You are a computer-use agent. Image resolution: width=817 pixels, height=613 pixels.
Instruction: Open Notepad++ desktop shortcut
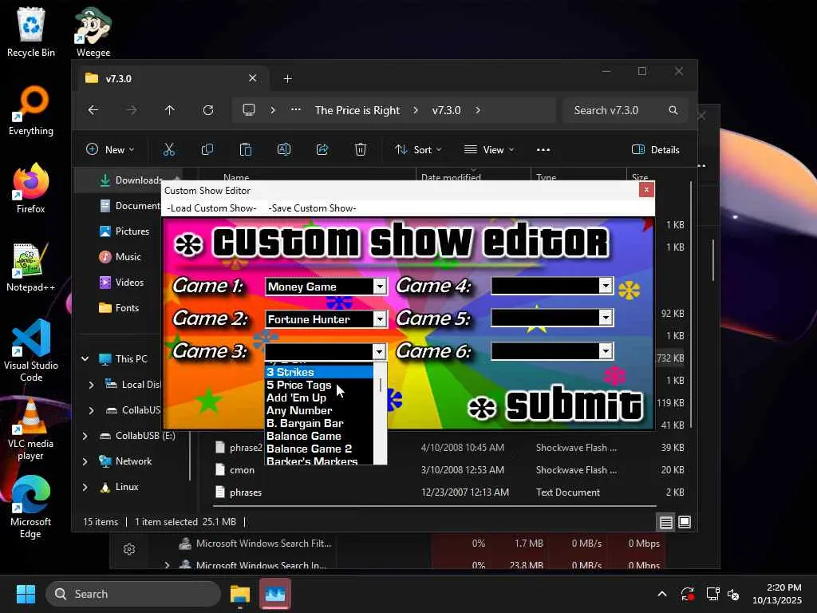pos(31,267)
